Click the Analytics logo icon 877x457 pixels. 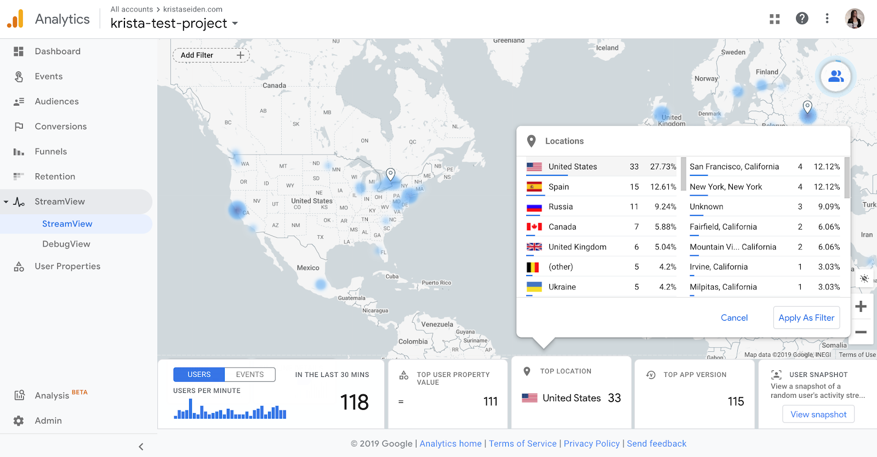(x=15, y=19)
